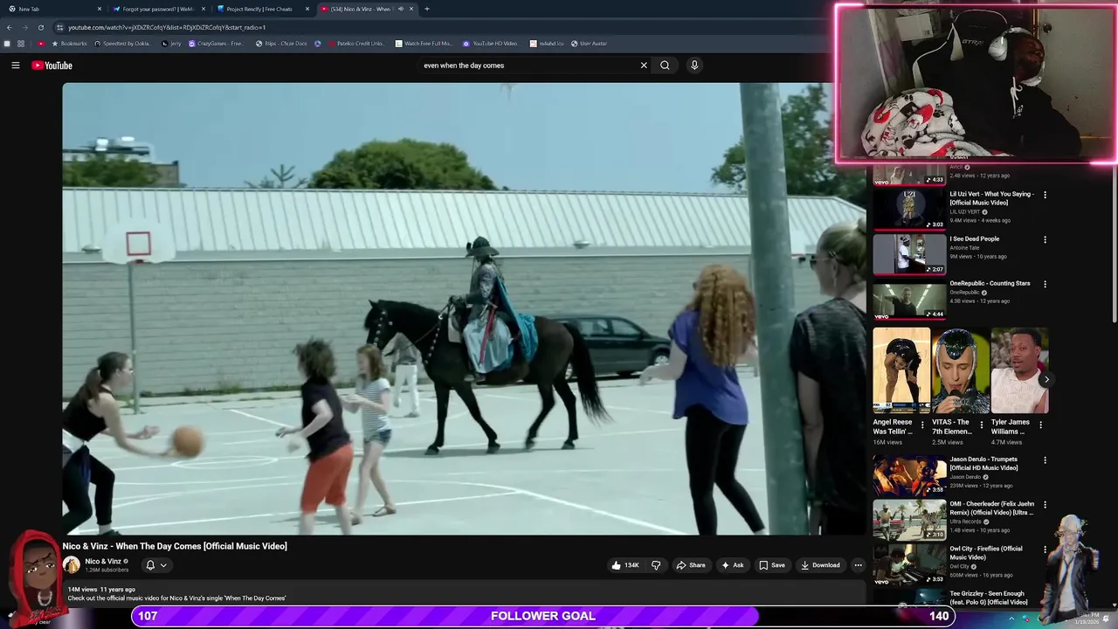Viewport: 1118px width, 629px height.
Task: Click the browser address bar URL
Action: [x=167, y=27]
